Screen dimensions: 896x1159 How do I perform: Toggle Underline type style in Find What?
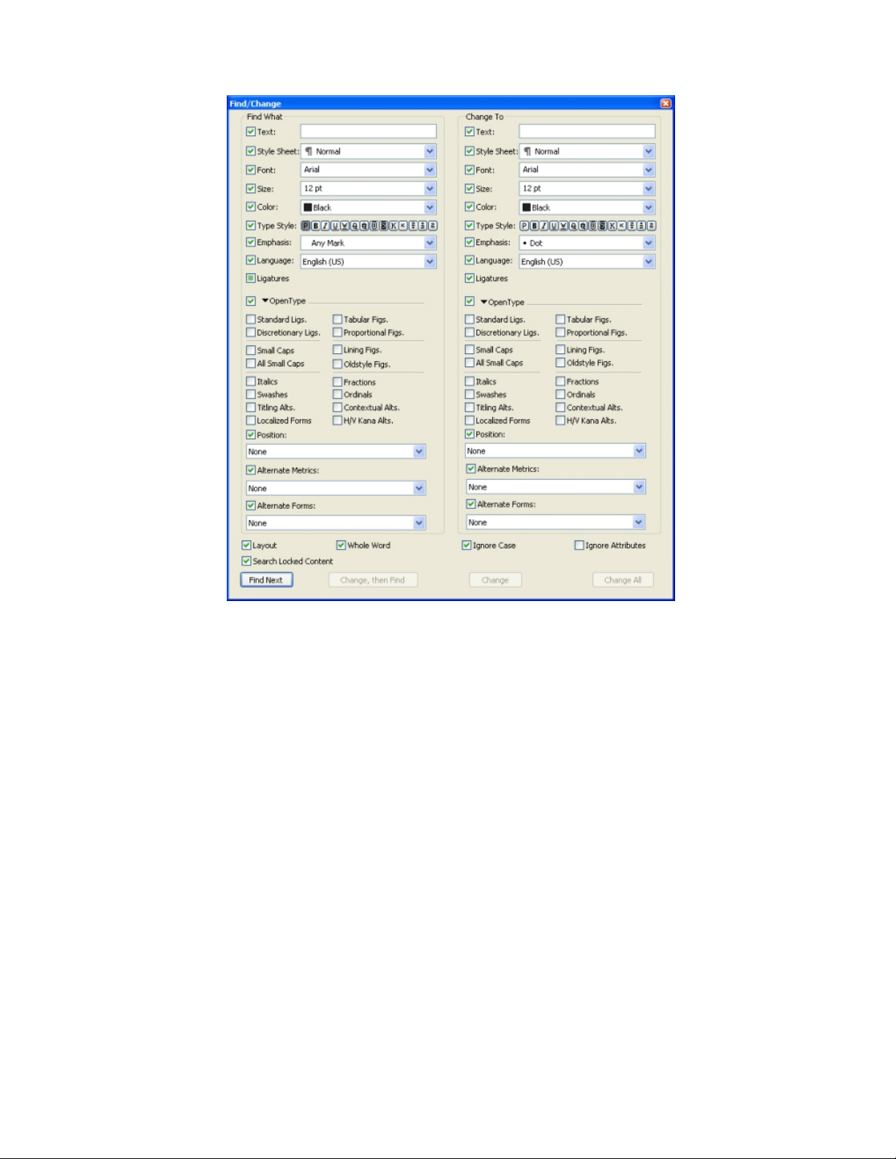(x=336, y=226)
